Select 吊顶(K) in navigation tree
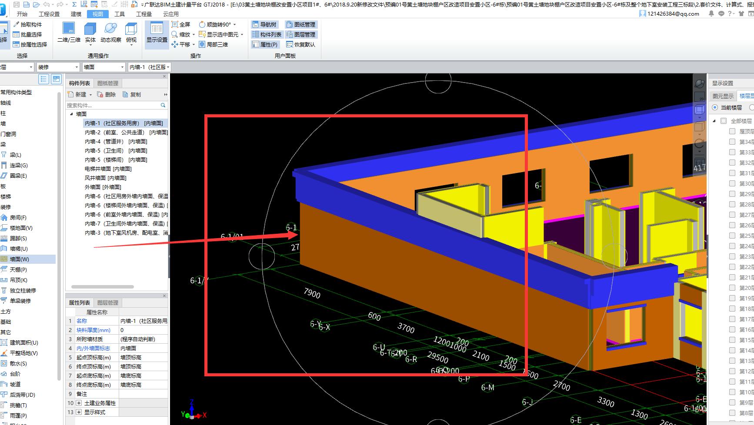The width and height of the screenshot is (754, 425). 14,280
